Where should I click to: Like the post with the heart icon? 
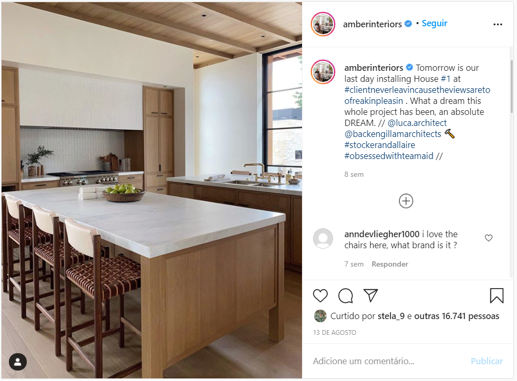click(x=320, y=295)
